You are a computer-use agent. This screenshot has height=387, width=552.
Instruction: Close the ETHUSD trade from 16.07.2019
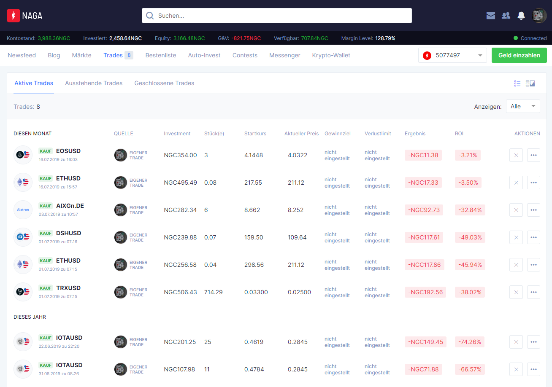tap(516, 183)
